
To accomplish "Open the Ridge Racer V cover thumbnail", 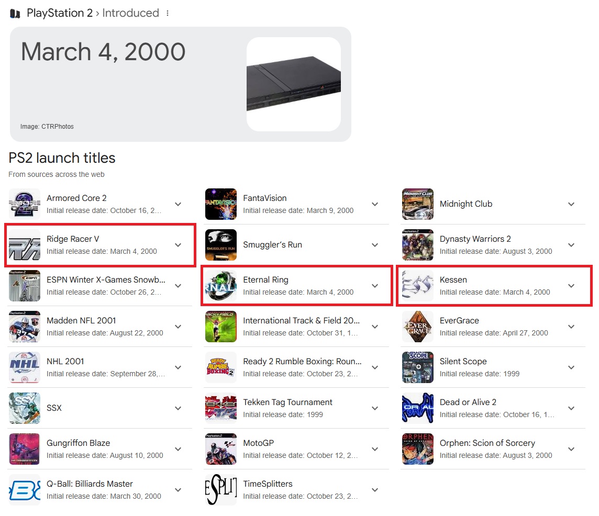I will click(x=25, y=245).
